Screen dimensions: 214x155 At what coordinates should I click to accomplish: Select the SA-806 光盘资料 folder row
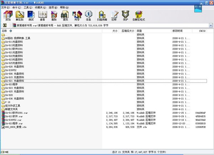coord(104,74)
